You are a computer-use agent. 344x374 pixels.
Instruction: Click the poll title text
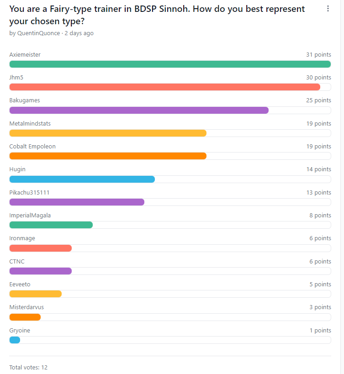click(157, 15)
